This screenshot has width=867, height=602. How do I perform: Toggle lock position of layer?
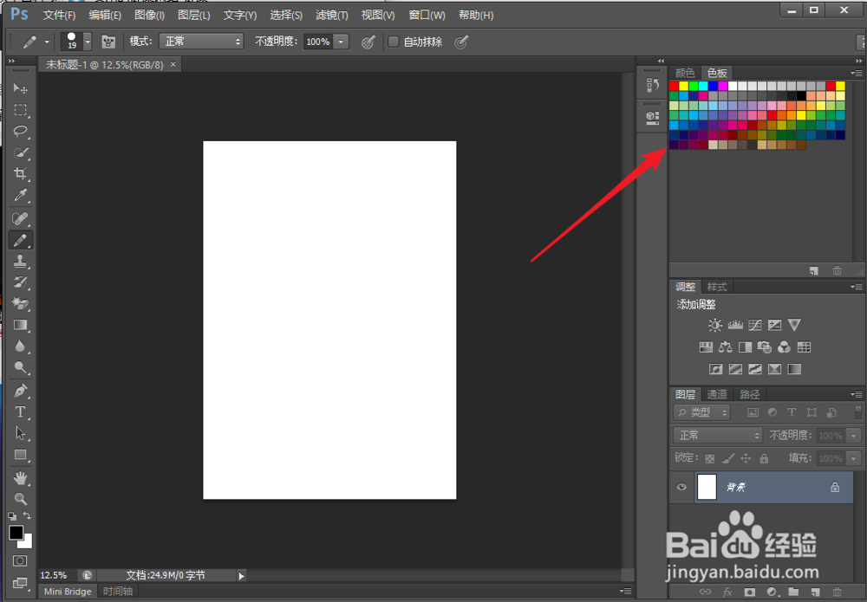click(746, 458)
